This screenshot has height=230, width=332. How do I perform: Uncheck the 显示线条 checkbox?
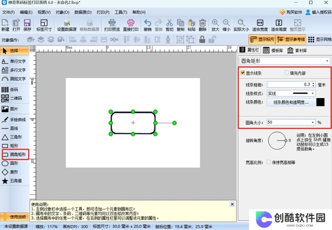243,73
